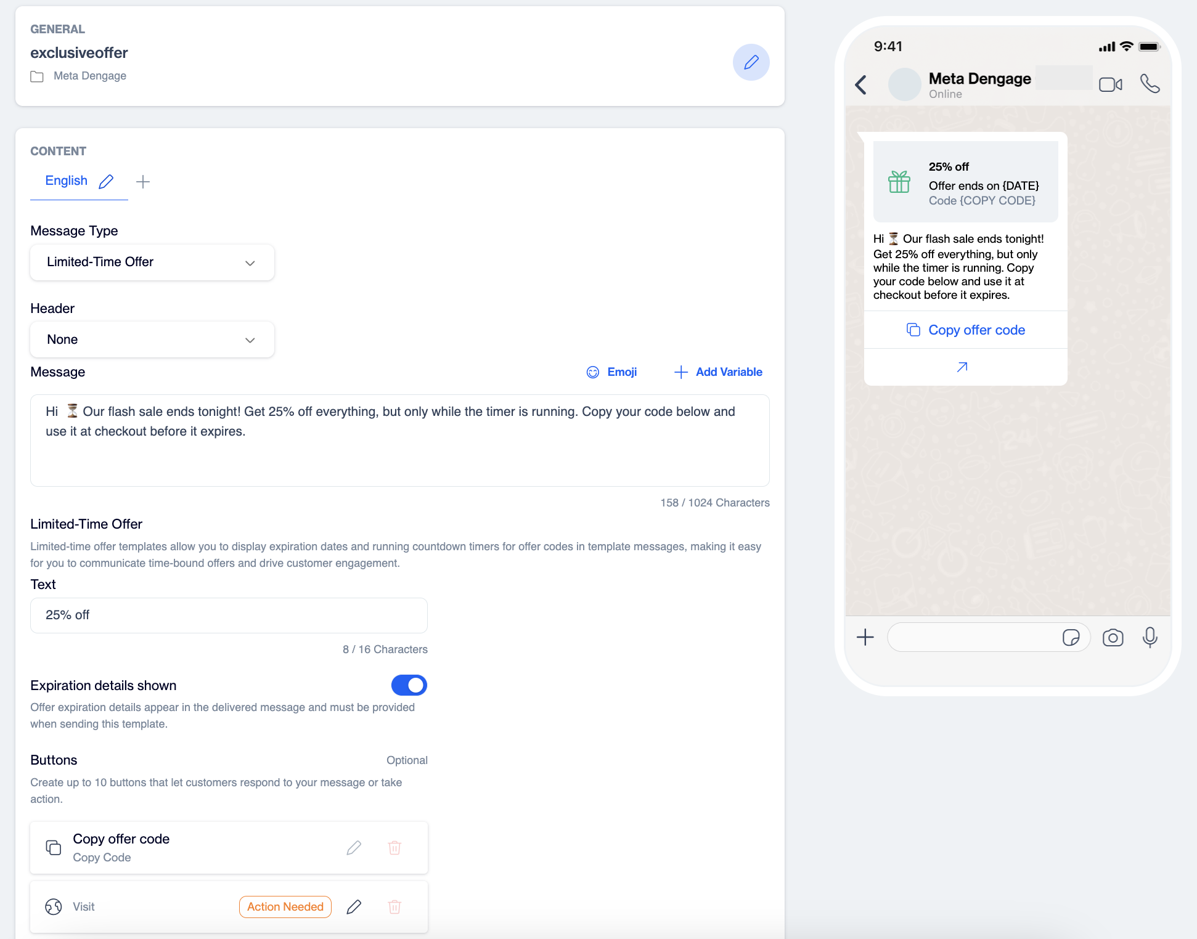This screenshot has width=1197, height=939.
Task: Tap the phone call icon in preview
Action: [1150, 83]
